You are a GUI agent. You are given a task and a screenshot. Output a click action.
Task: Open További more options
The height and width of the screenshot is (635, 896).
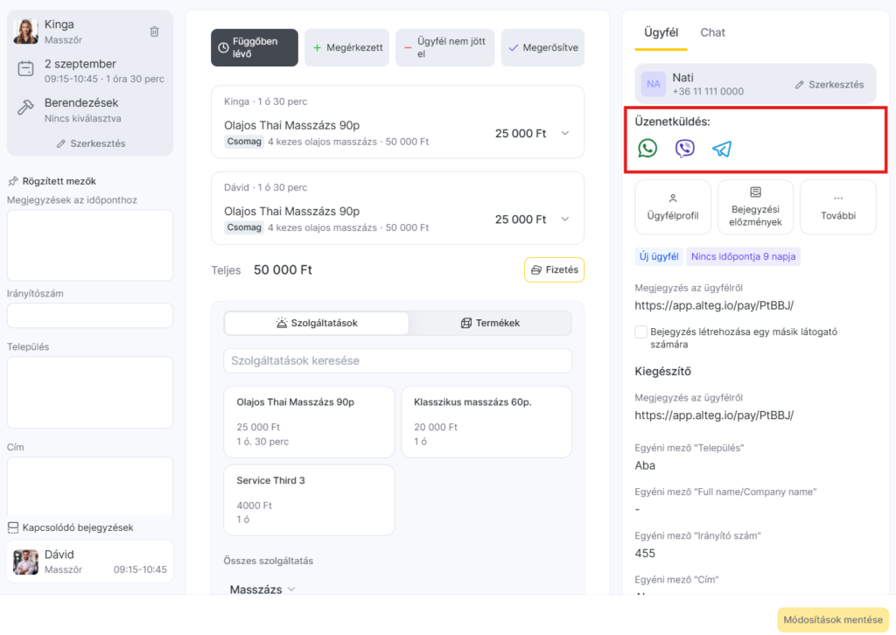point(837,207)
